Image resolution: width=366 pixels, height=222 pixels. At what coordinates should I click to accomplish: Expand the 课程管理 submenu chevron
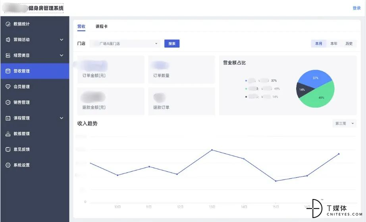pos(62,118)
